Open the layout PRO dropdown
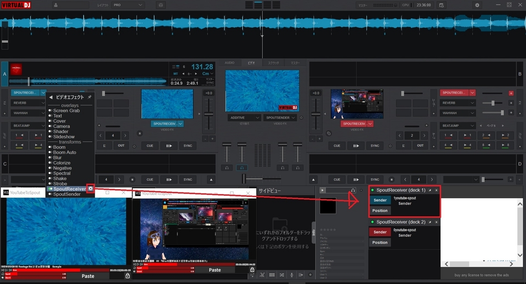This screenshot has height=284, width=526. click(128, 5)
